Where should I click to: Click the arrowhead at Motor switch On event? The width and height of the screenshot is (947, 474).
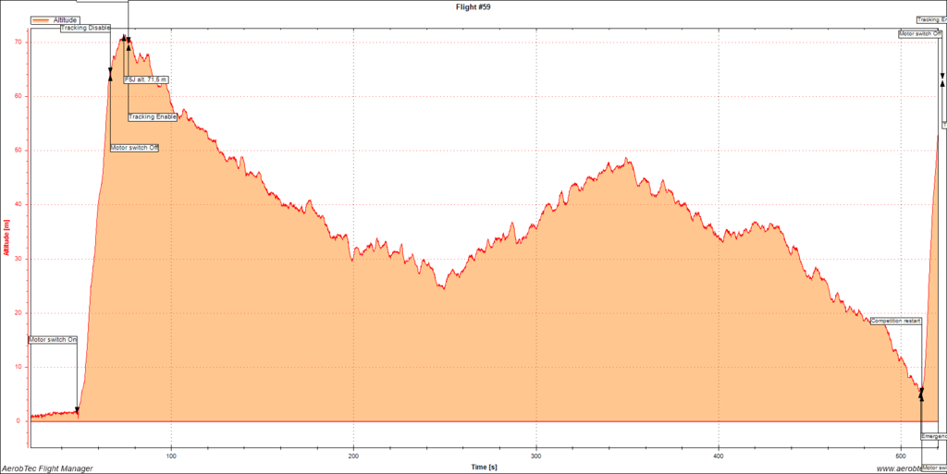77,410
